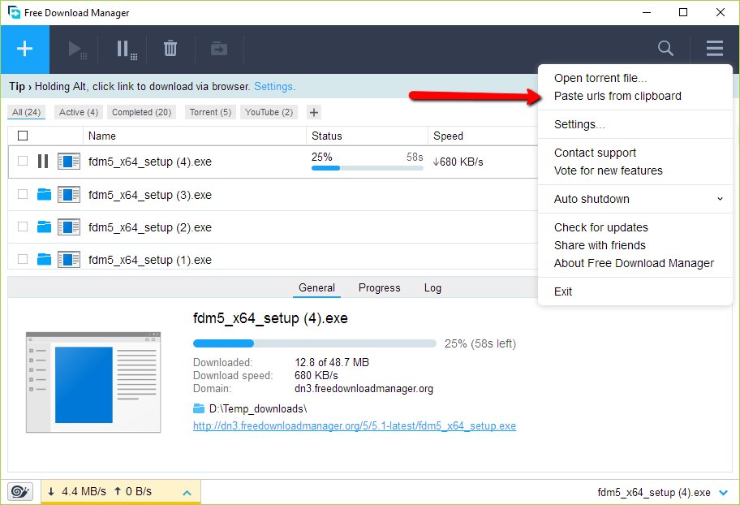Choose Exit from the menu
This screenshot has width=740, height=505.
pos(563,291)
